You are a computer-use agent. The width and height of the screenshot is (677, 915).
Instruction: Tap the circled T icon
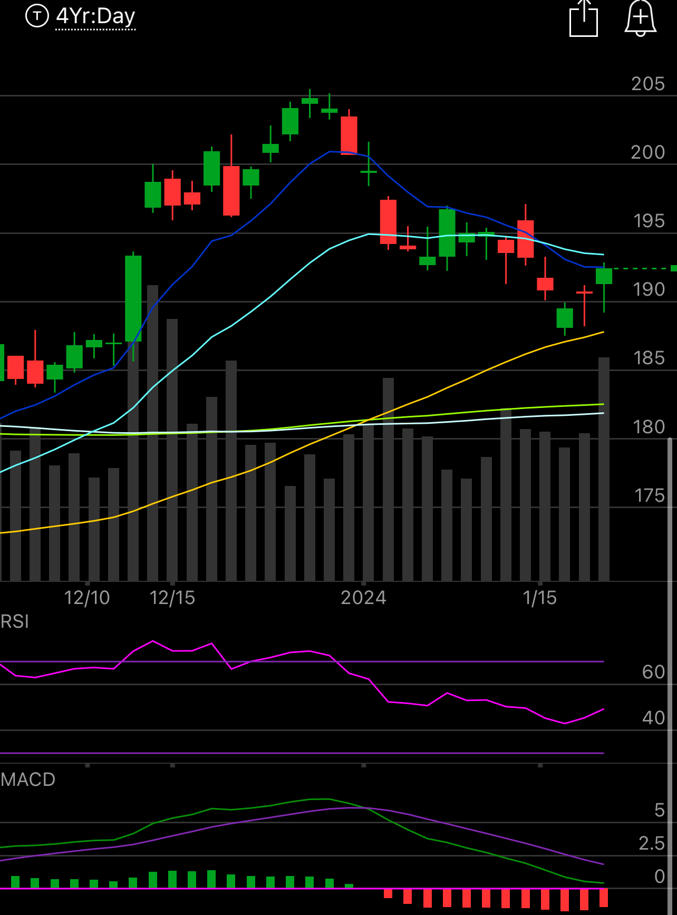pyautogui.click(x=37, y=16)
